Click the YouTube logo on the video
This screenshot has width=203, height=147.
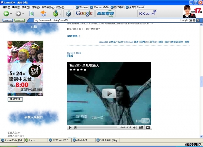coord(142,121)
